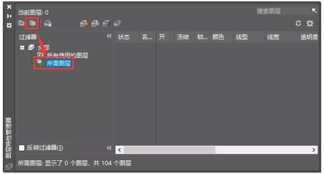The width and height of the screenshot is (324, 174).
Task: Create a new group filter
Action: point(32,23)
